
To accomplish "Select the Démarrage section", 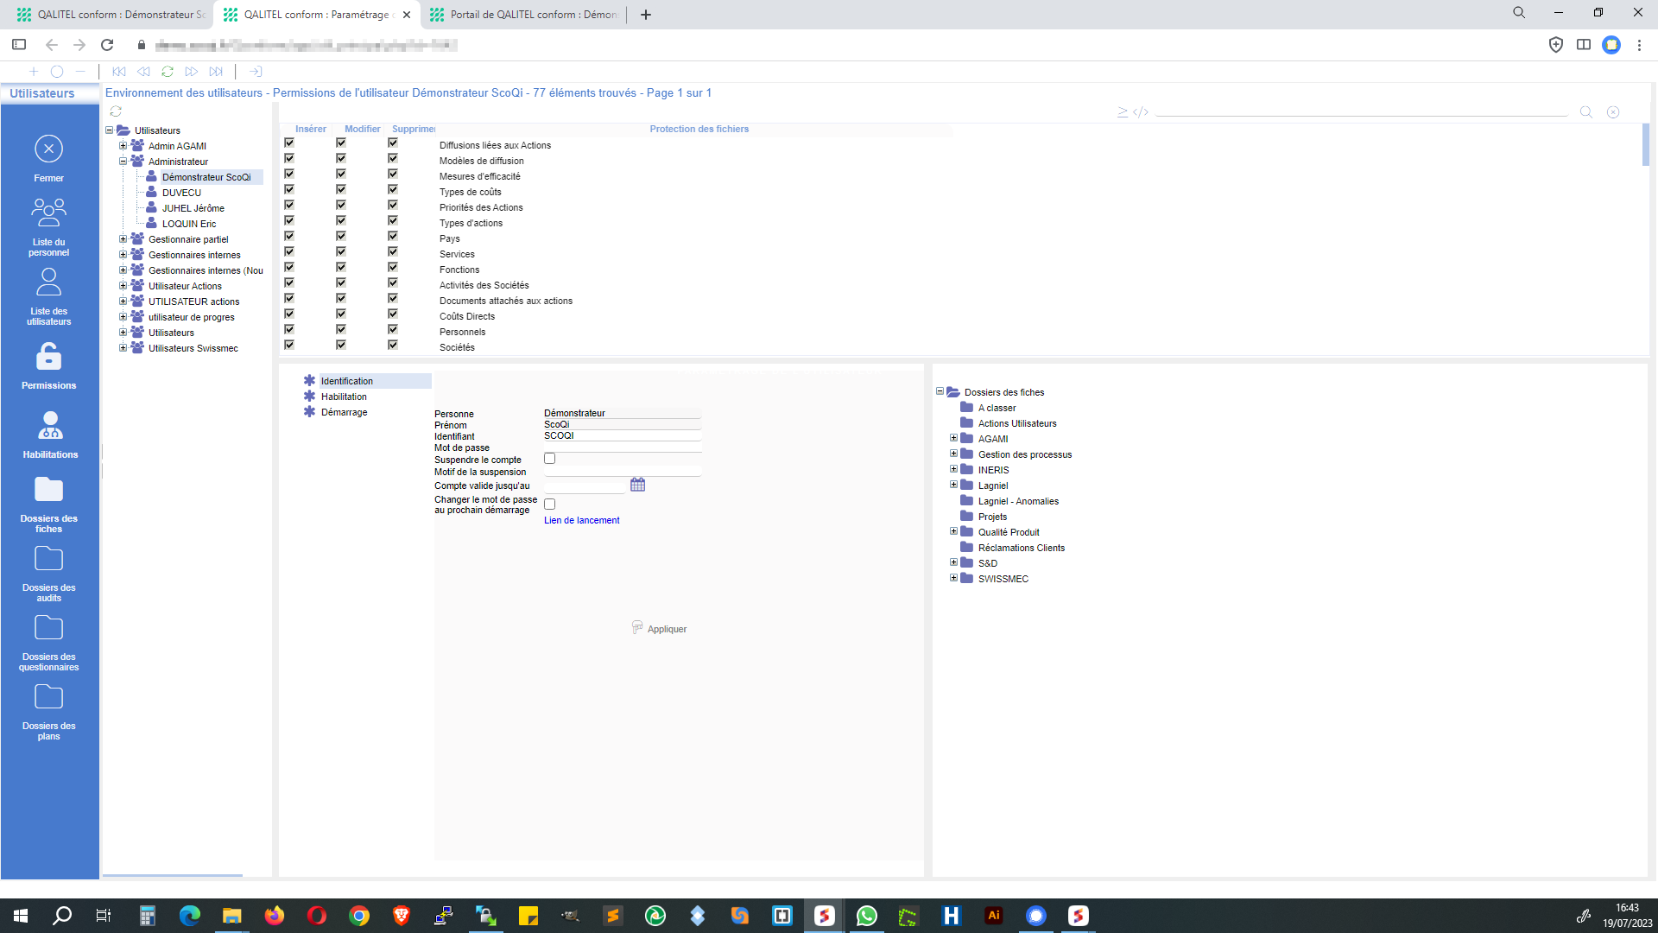I will point(344,412).
